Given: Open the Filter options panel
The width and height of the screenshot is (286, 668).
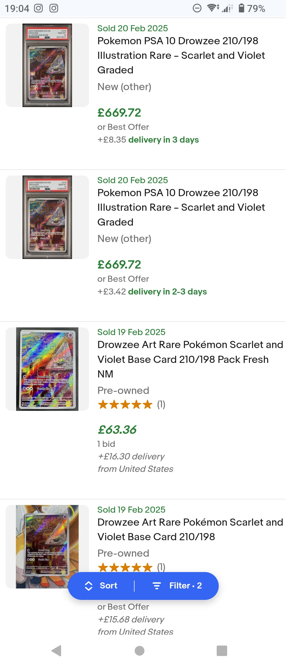Looking at the screenshot, I should (x=177, y=586).
